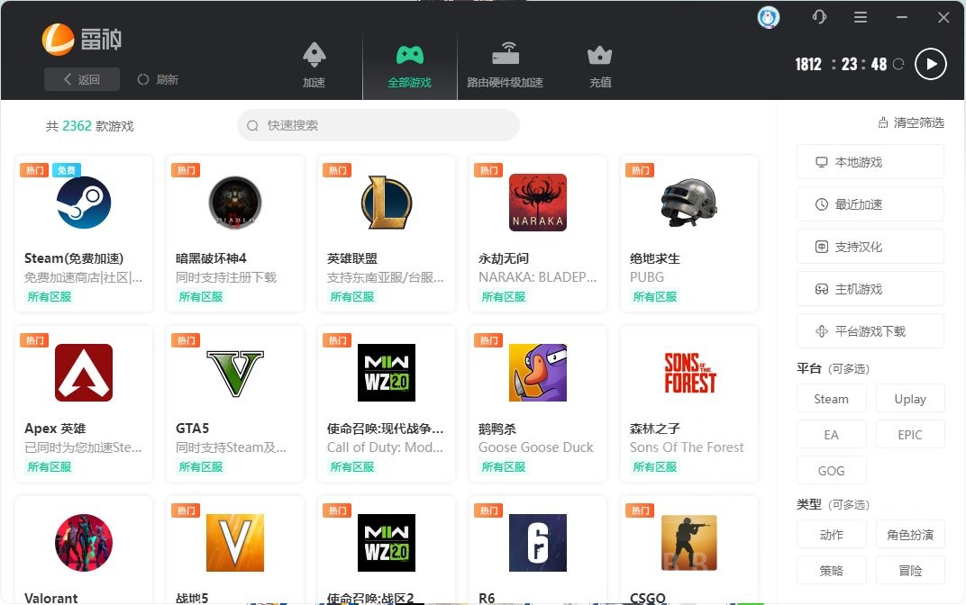Contact support via the headset icon
This screenshot has width=966, height=605.
point(818,16)
